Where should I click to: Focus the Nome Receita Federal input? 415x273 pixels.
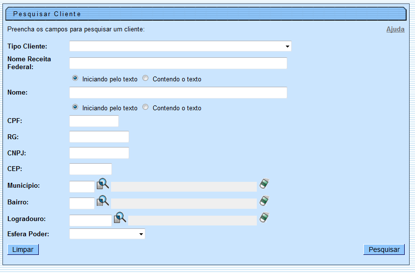178,63
